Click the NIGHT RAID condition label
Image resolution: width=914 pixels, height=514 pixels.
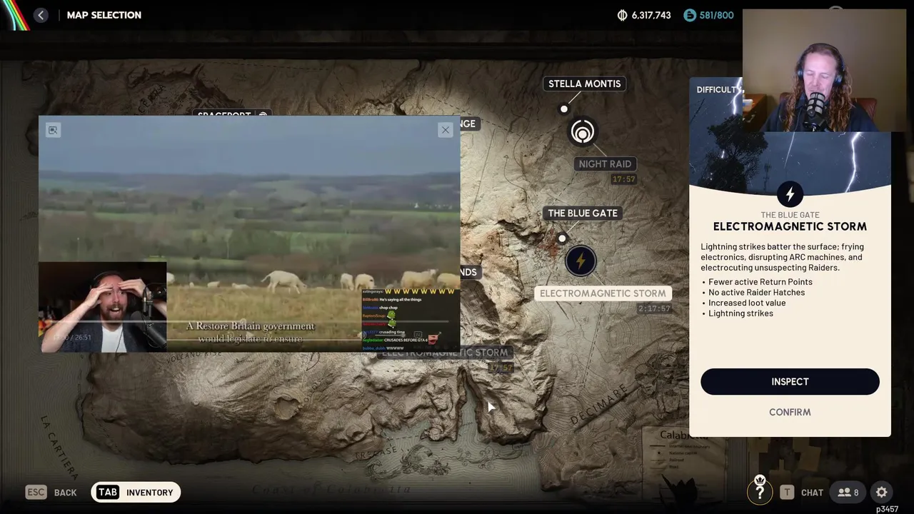tap(605, 163)
